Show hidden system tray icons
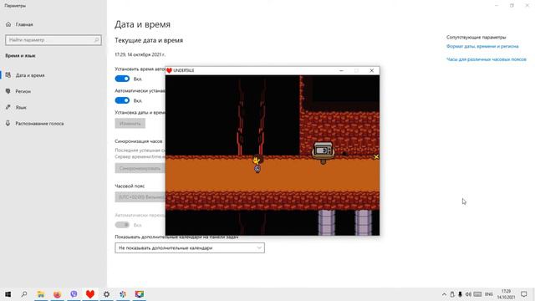The width and height of the screenshot is (535, 301). click(x=444, y=294)
